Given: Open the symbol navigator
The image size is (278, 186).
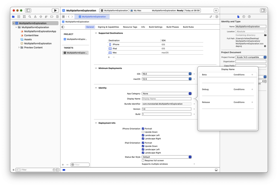Looking at the screenshot, I should (24, 17).
